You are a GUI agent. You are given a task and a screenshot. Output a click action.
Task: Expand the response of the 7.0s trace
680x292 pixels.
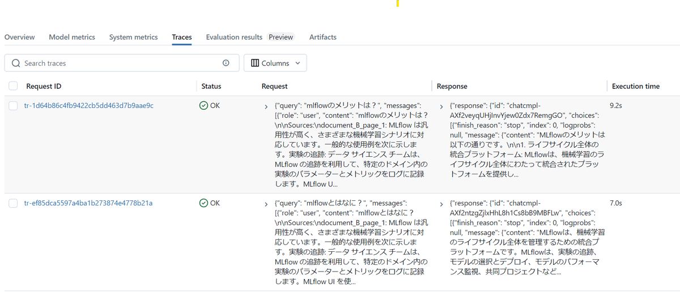point(441,203)
